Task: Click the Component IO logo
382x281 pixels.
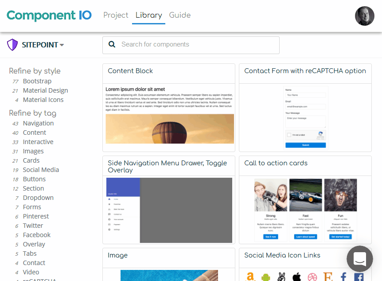Action: click(49, 15)
